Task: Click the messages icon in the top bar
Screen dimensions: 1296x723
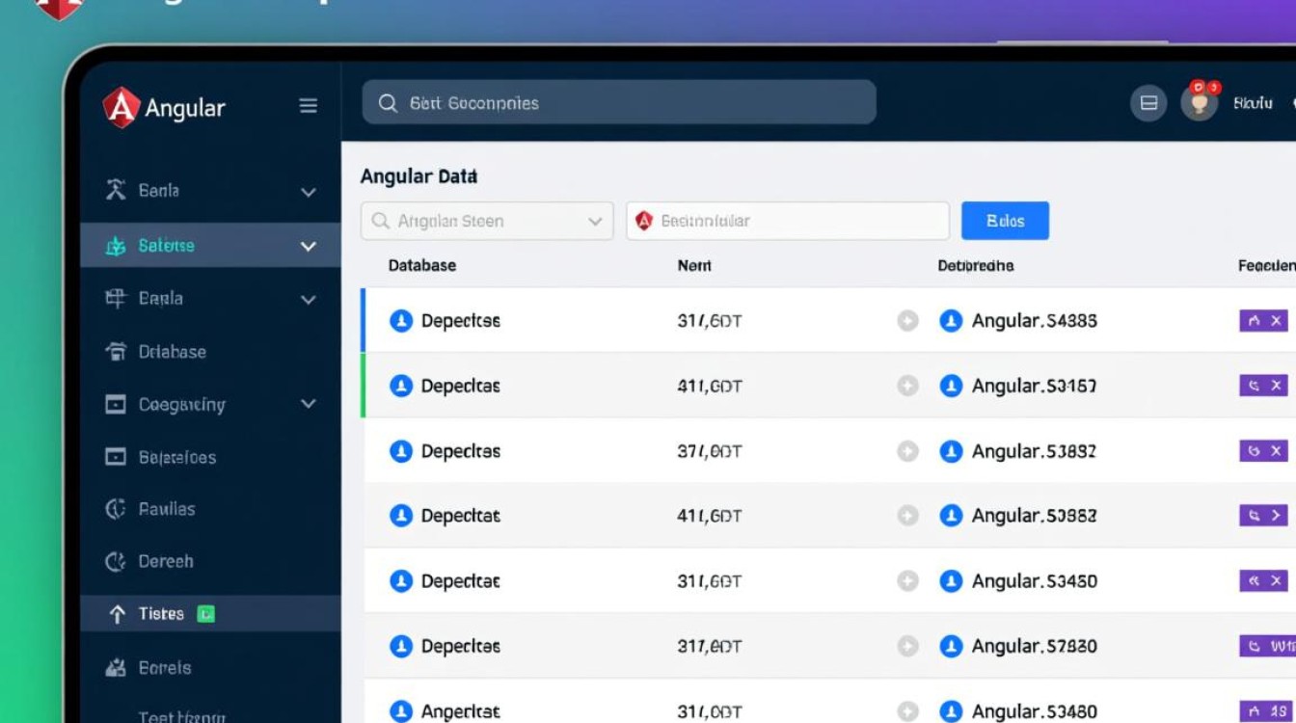Action: point(1148,102)
